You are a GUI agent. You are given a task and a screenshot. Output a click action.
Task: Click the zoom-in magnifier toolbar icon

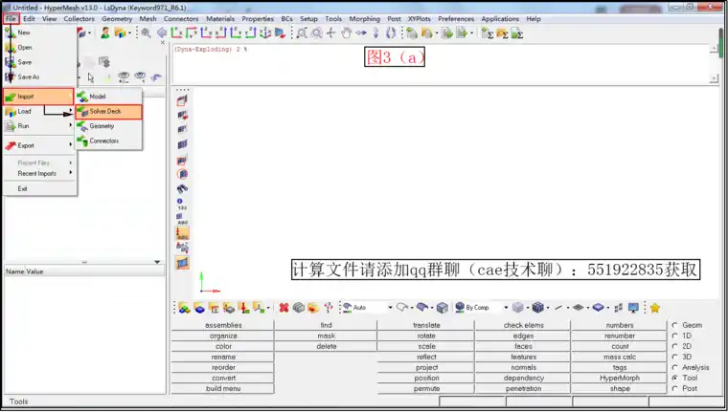[x=147, y=33]
